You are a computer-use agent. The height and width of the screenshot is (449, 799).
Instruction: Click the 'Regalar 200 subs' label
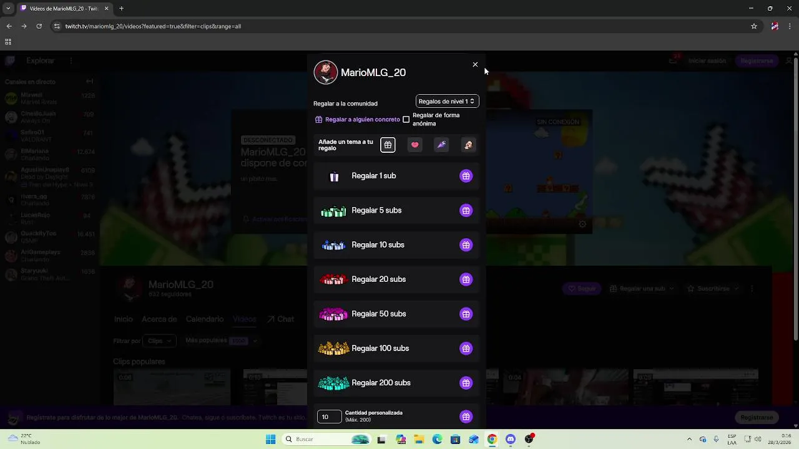pos(381,383)
